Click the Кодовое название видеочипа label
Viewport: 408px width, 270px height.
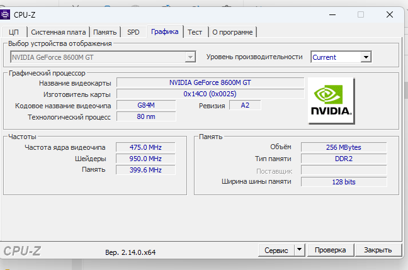coord(63,106)
